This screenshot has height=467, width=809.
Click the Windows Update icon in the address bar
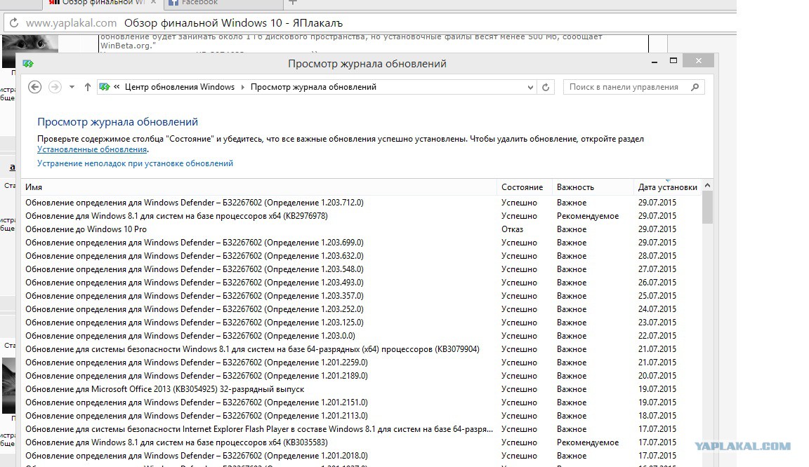coord(105,87)
